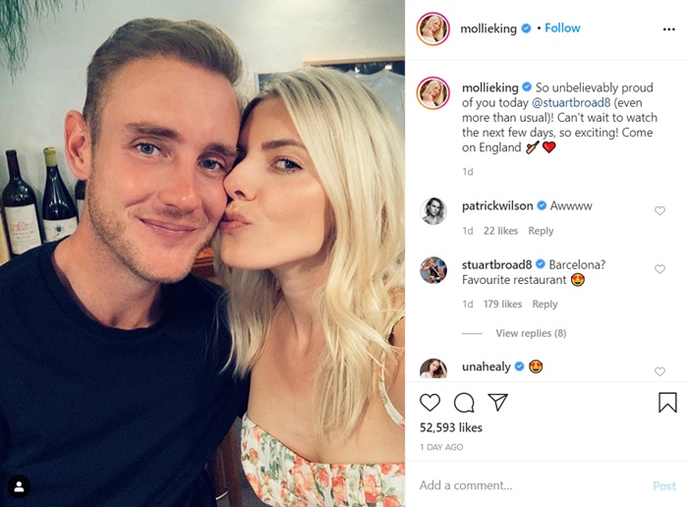The height and width of the screenshot is (507, 688).
Task: Follow the mollieking account
Action: point(562,28)
